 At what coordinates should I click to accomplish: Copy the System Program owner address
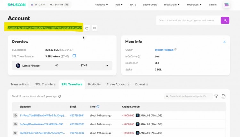pos(176,50)
